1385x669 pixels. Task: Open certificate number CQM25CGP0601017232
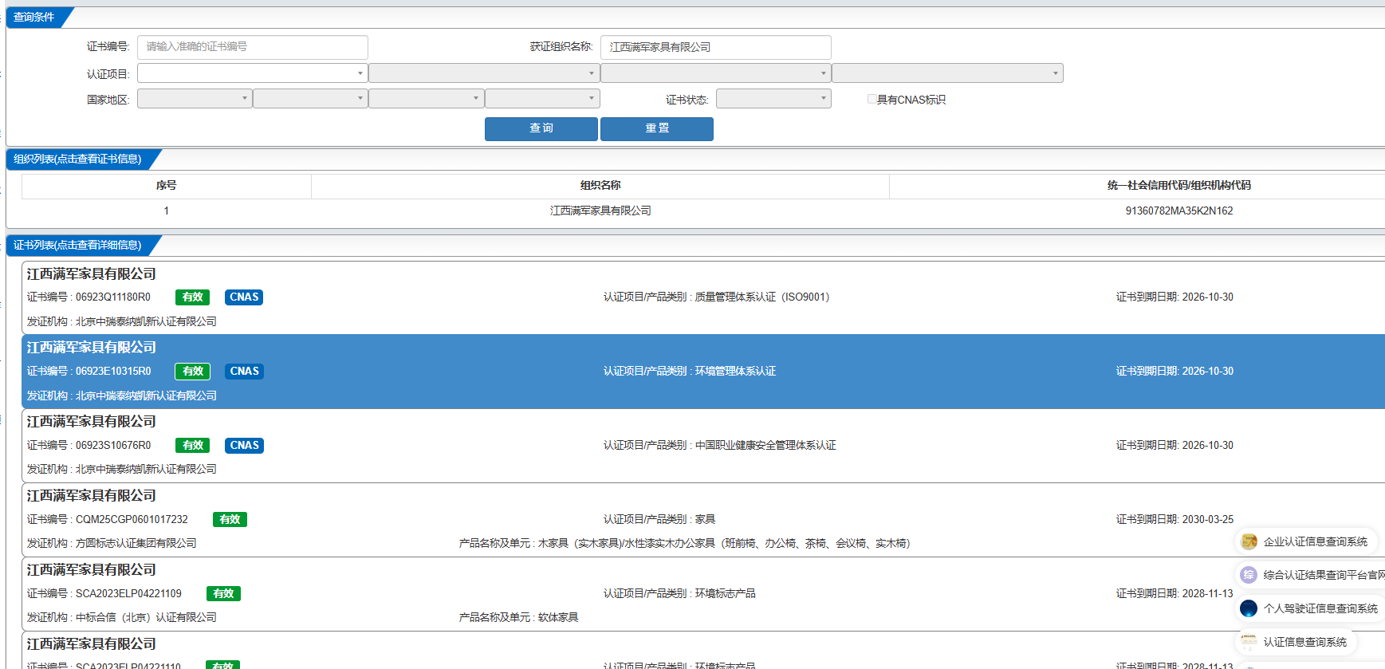(132, 520)
